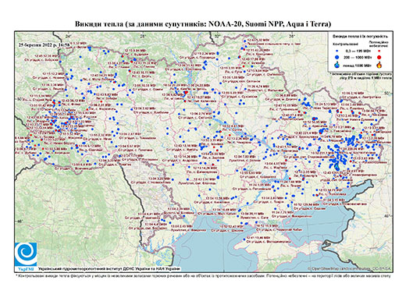Click the blue flame legend icon
This screenshot has height=287, width=406.
(x=337, y=65)
